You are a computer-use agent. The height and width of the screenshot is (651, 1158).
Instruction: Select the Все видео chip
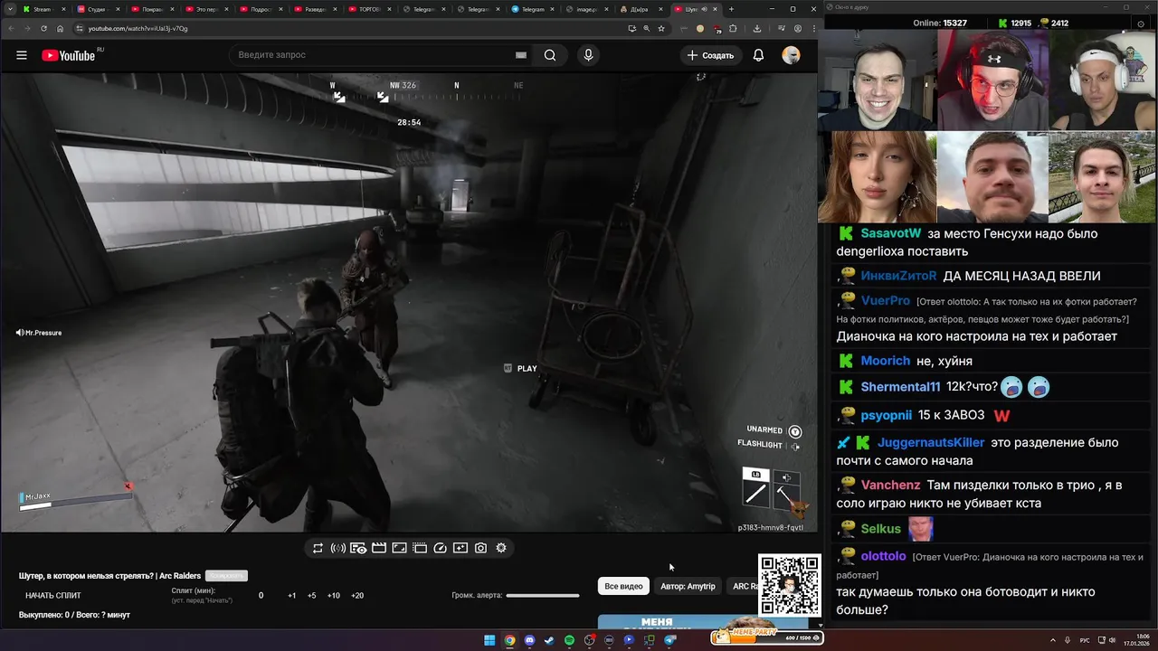coord(623,586)
